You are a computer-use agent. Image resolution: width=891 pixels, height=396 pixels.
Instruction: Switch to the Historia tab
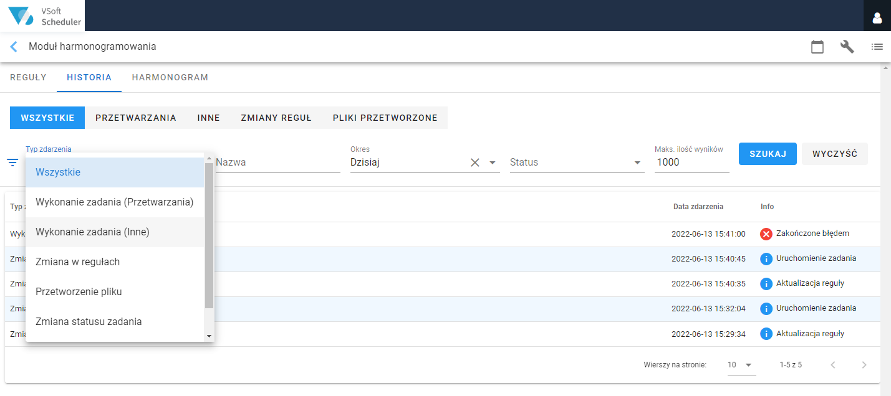click(89, 78)
